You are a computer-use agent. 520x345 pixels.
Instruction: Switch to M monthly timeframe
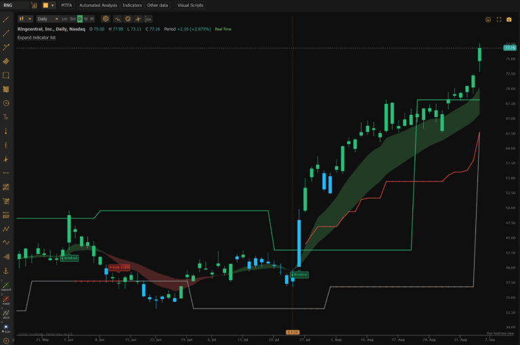[x=92, y=19]
